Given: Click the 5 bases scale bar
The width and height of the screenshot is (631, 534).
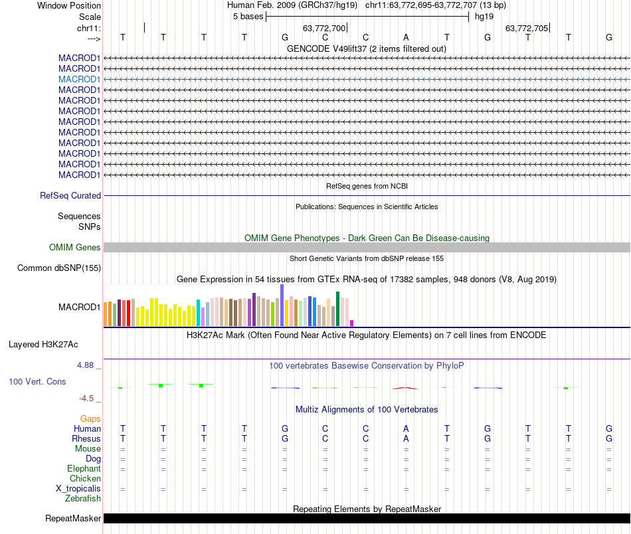Looking at the screenshot, I should 367,17.
